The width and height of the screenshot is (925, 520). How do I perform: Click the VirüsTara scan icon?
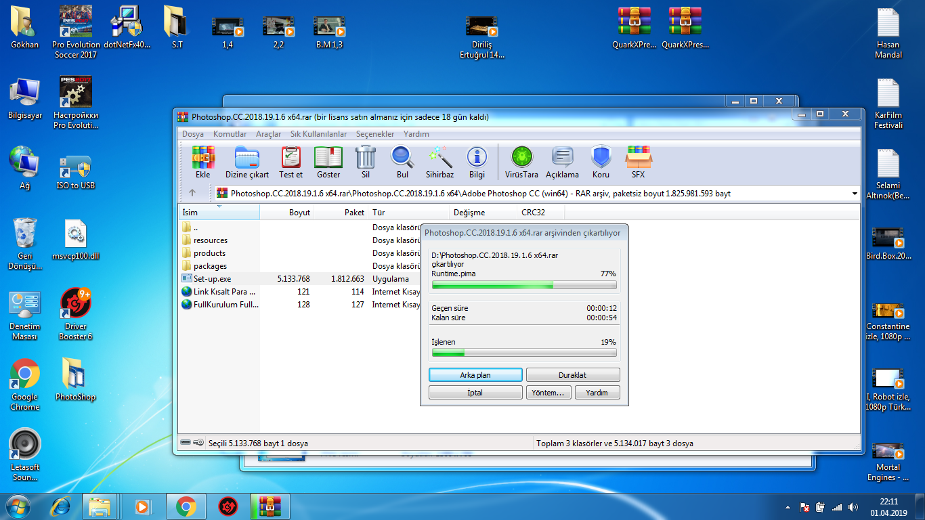point(521,162)
